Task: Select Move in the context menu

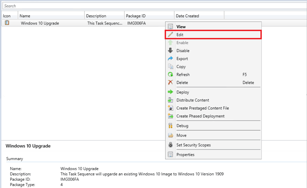Action: coord(213,135)
